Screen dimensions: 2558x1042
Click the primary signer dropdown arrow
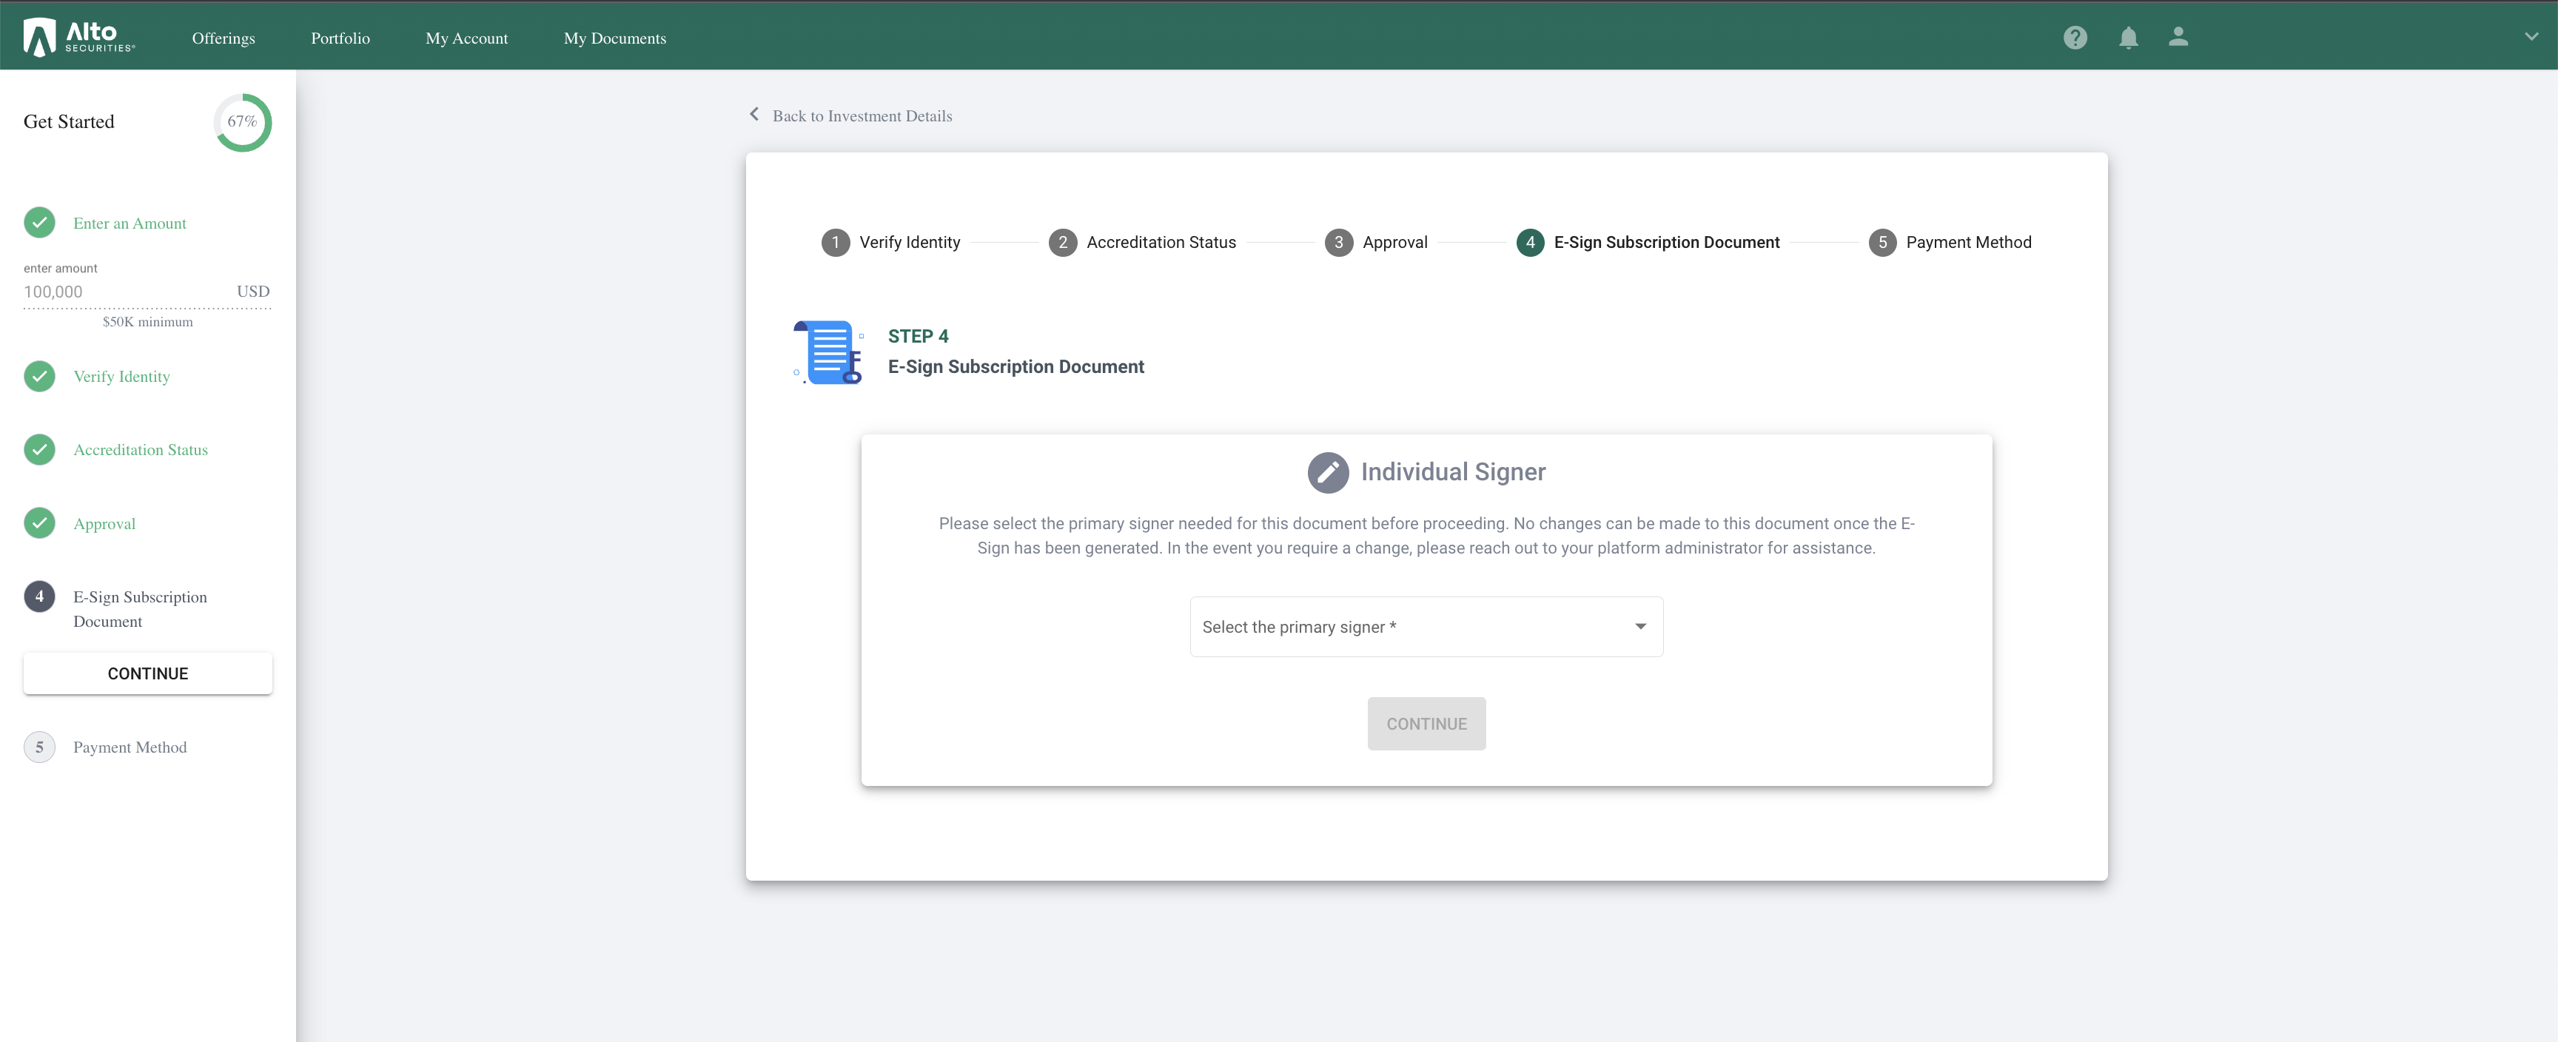pos(1640,627)
